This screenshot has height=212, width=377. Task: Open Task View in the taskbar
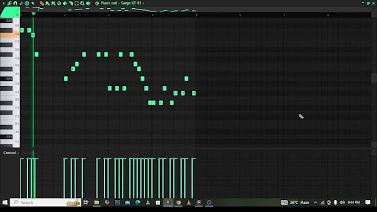[x=86, y=203]
